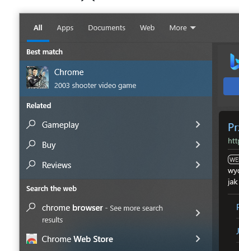The image size is (239, 251).
Task: Expand the Gameplay result chevron
Action: 198,124
